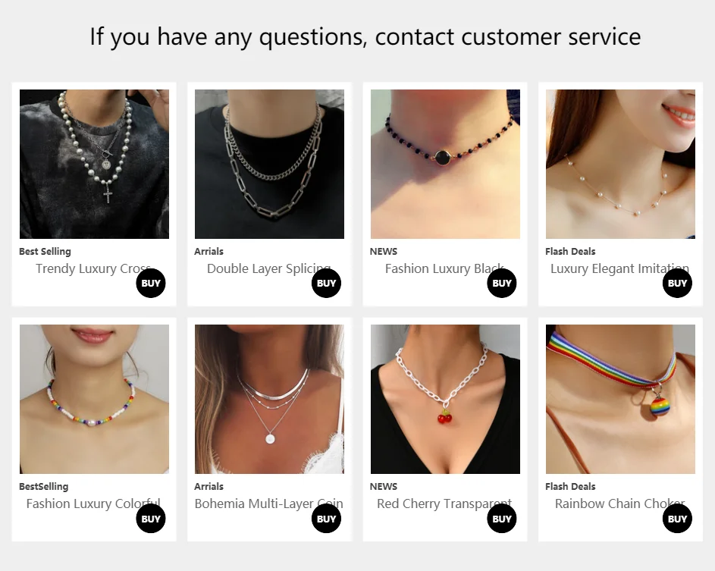This screenshot has width=715, height=571.
Task: Select the Trendy Luxury Cross title link
Action: [x=93, y=268]
